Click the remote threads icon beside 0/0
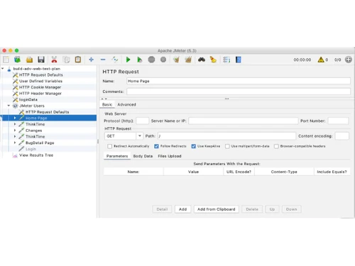The height and width of the screenshot is (266, 355). point(349,60)
